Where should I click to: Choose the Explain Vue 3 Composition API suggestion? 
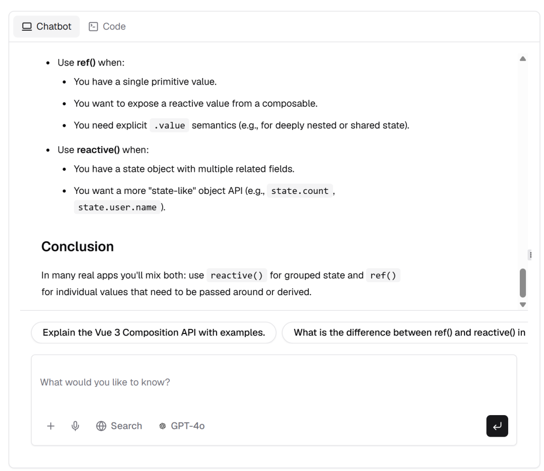[x=154, y=332]
